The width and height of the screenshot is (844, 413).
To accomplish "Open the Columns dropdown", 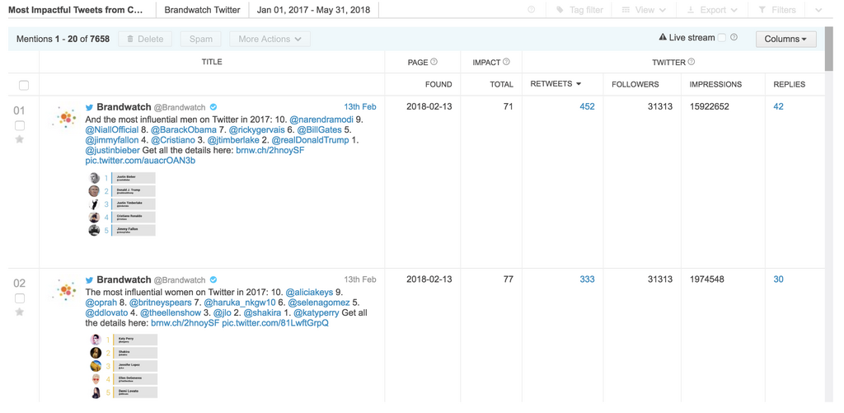I will pyautogui.click(x=785, y=39).
